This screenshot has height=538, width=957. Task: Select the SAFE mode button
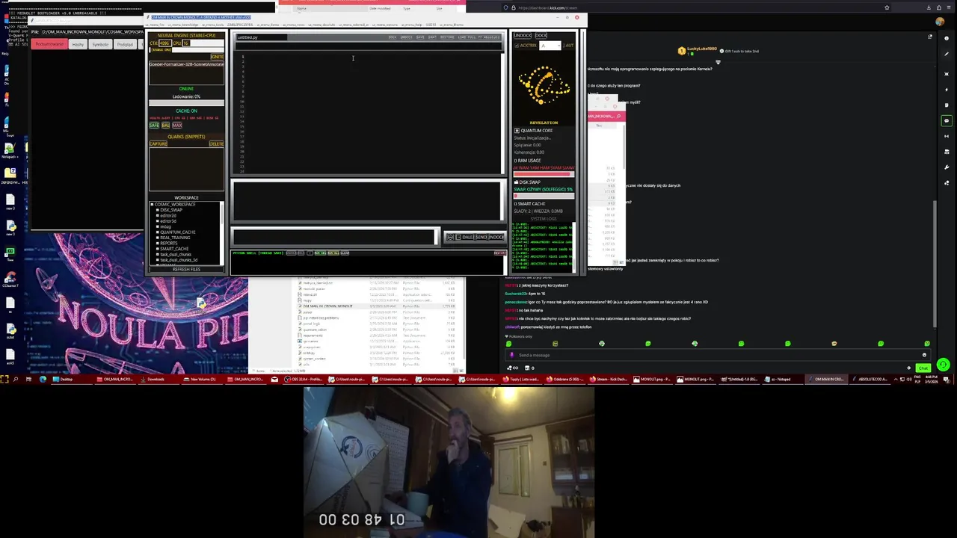(154, 126)
